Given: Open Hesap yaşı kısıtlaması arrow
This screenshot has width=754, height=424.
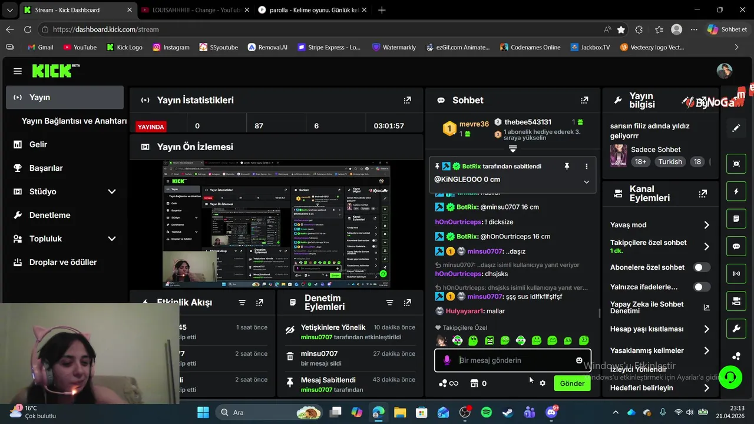Looking at the screenshot, I should 706,329.
